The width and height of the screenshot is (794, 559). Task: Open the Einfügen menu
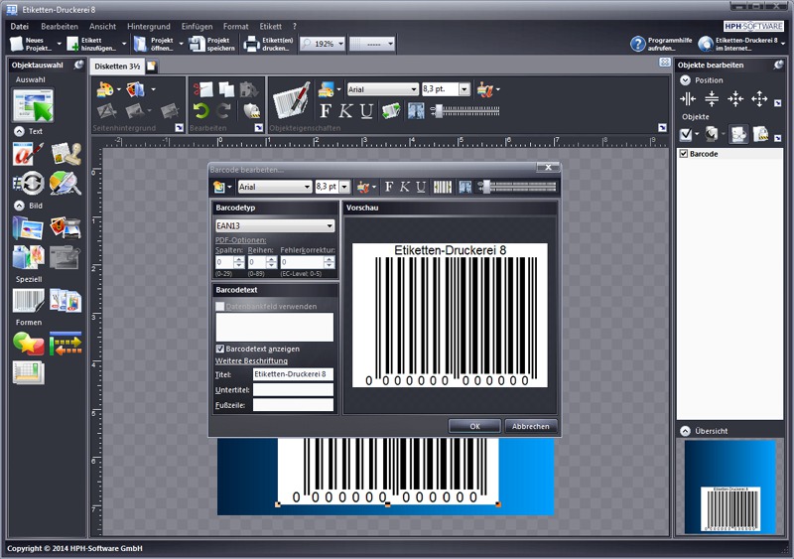pyautogui.click(x=197, y=27)
